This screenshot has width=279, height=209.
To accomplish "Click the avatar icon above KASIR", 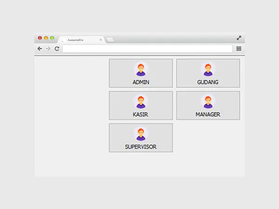I will tap(141, 102).
